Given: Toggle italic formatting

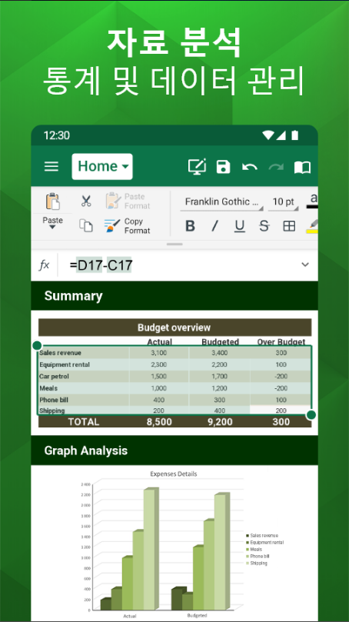Looking at the screenshot, I should point(215,226).
